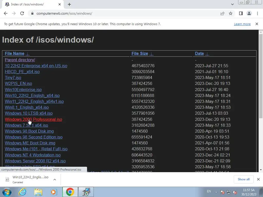
Task: Download Windows 98 Boot Disk.img
Action: click(x=29, y=131)
